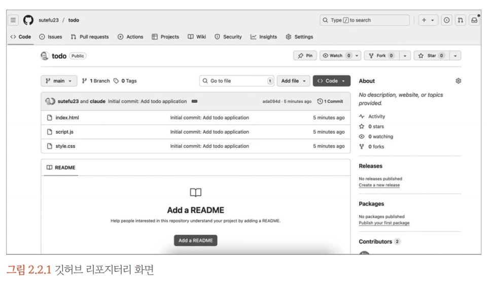Watch the todo repository
The height and width of the screenshot is (281, 490).
(x=340, y=56)
